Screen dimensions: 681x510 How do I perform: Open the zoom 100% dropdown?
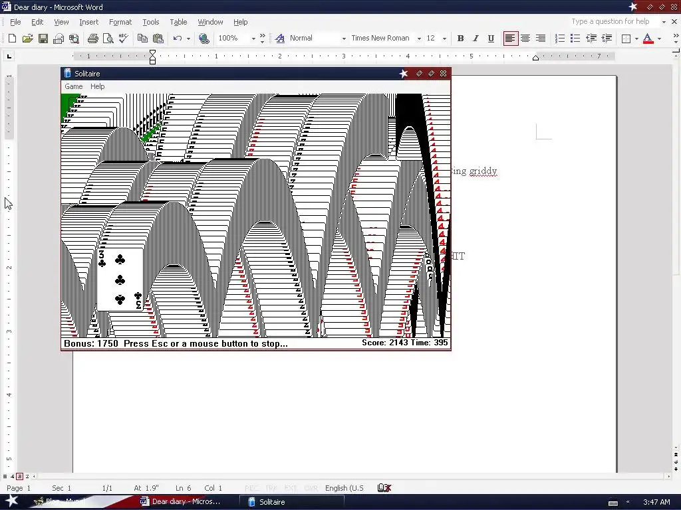(x=253, y=39)
